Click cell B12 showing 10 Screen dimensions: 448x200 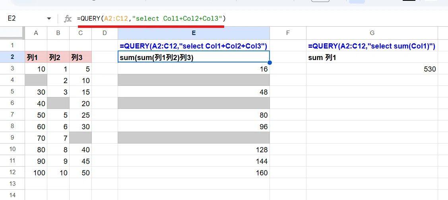pyautogui.click(x=58, y=172)
